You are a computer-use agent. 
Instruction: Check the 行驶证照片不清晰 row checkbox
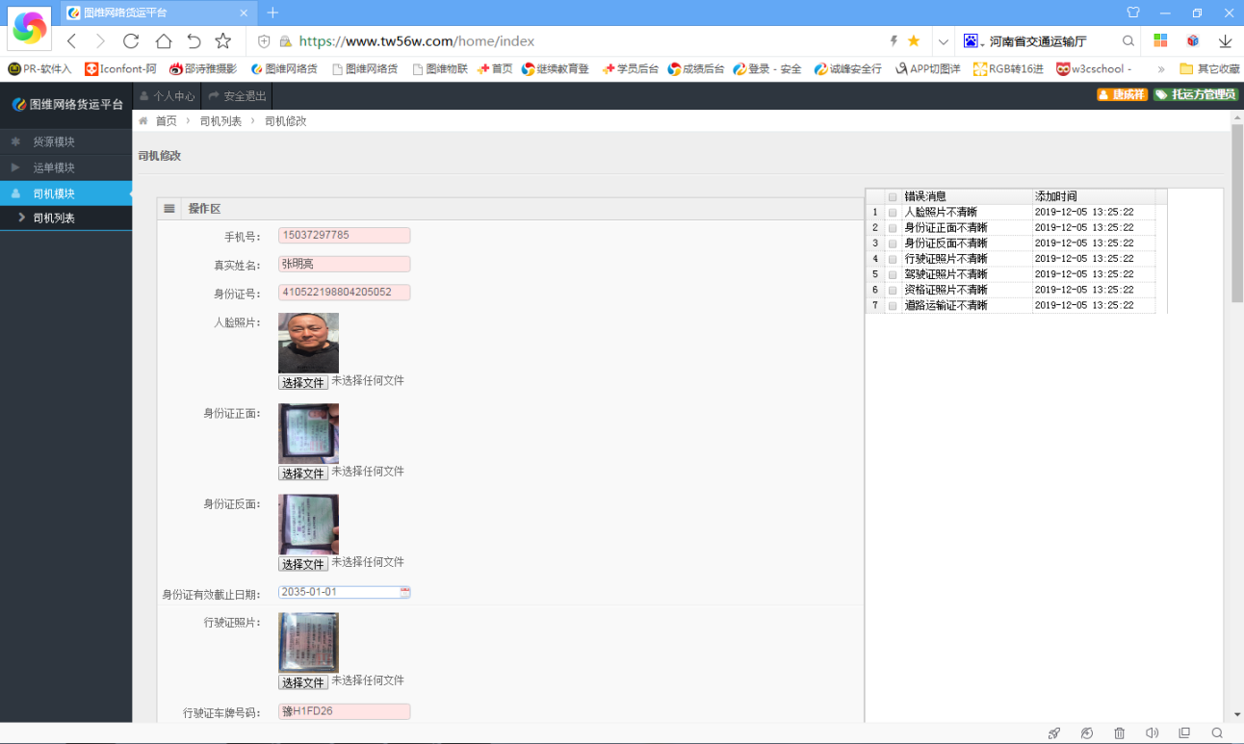(x=893, y=259)
